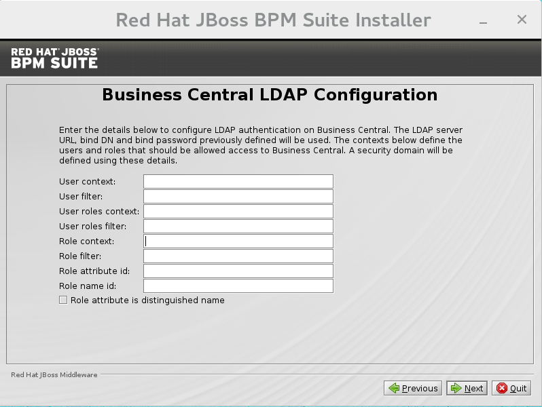Click into the User roles filter box
This screenshot has height=407, width=542.
tap(238, 227)
